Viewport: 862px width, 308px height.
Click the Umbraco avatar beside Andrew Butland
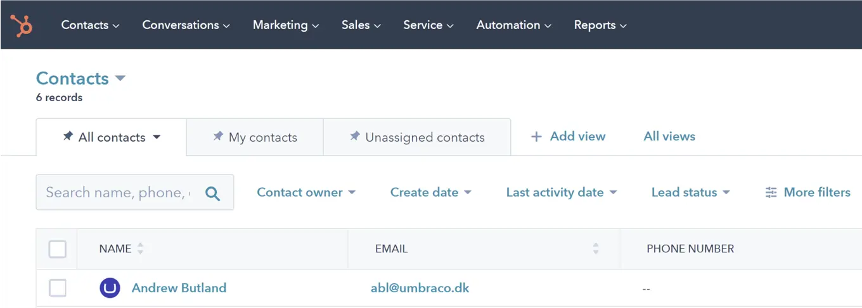click(x=110, y=288)
